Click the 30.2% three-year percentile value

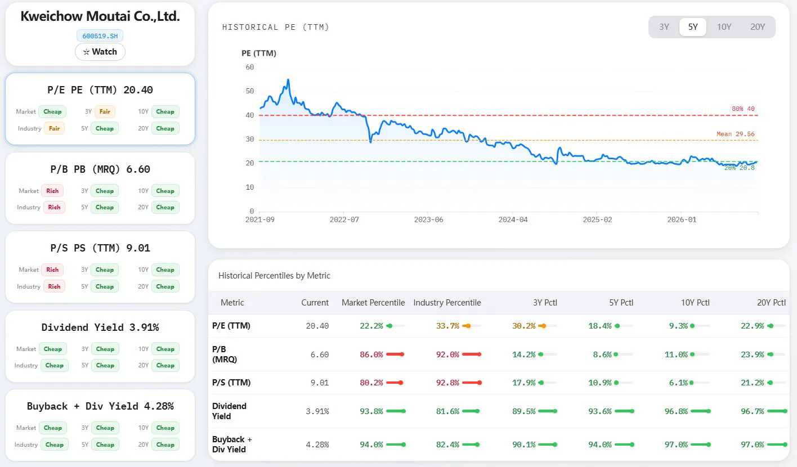tap(524, 326)
